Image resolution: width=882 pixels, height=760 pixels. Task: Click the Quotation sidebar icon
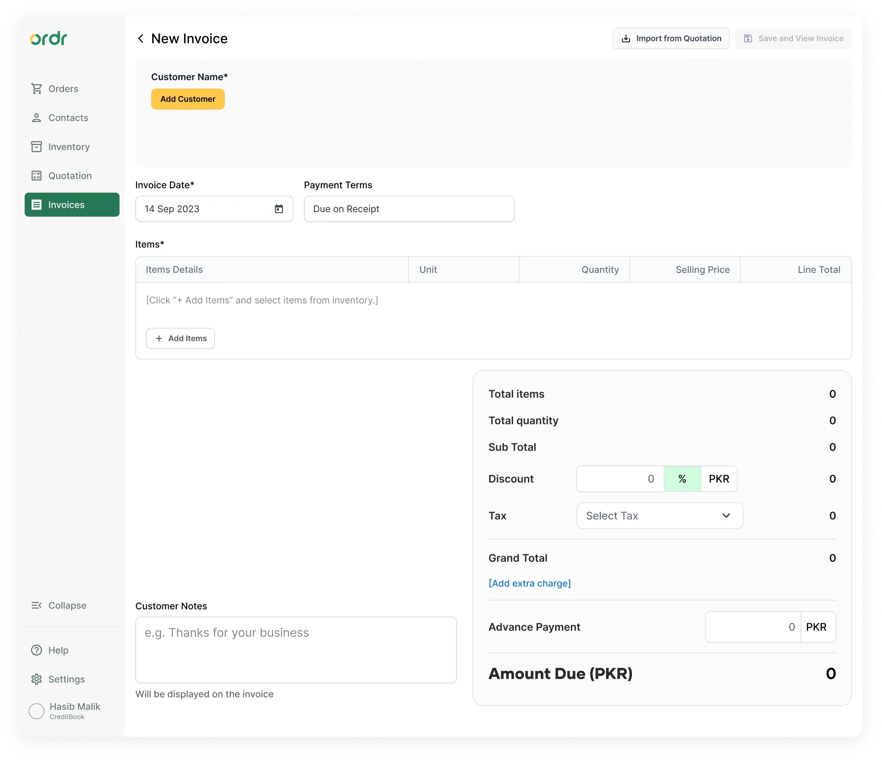point(37,175)
